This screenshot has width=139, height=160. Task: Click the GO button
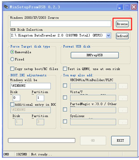[93, 141]
